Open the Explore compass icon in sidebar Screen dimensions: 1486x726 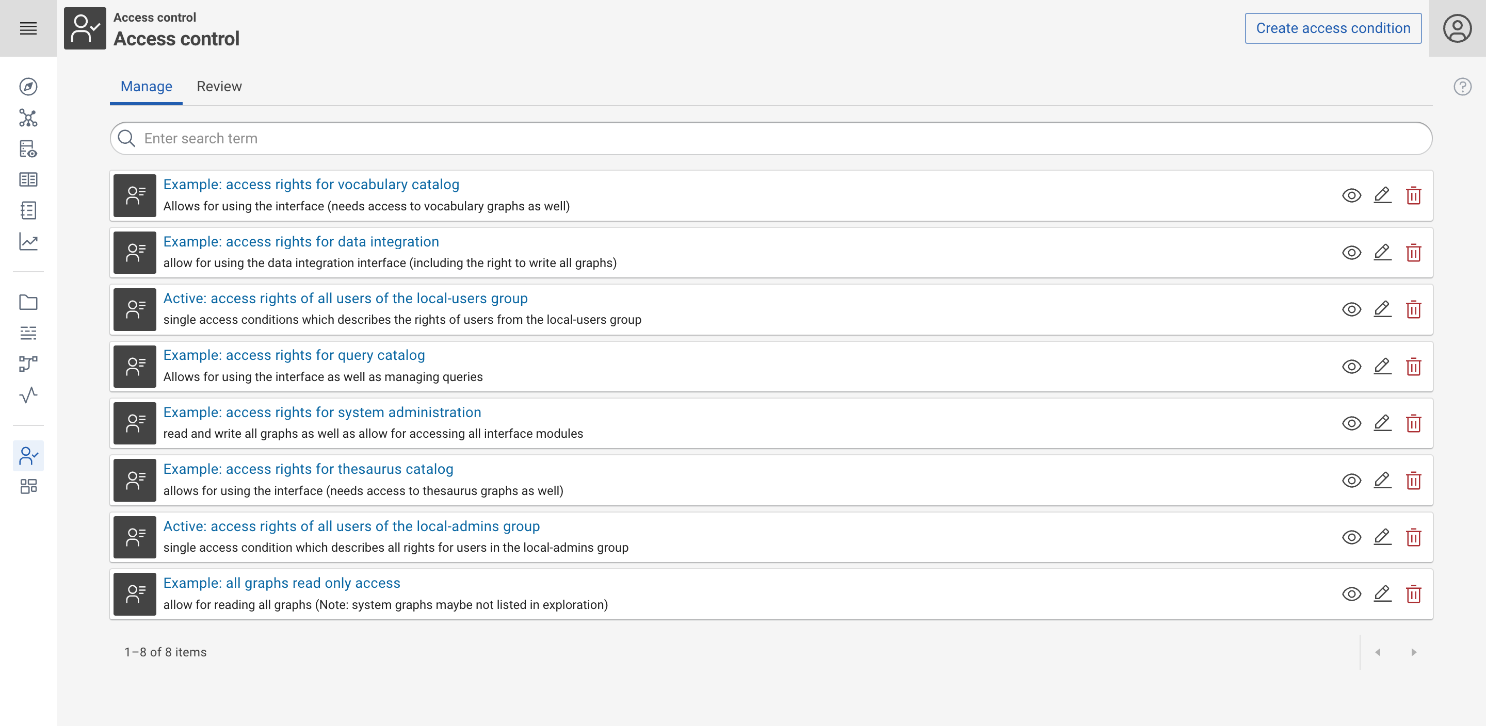tap(28, 87)
